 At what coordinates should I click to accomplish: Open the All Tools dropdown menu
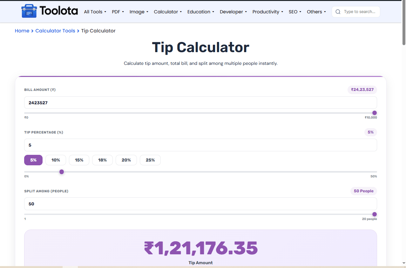[95, 12]
